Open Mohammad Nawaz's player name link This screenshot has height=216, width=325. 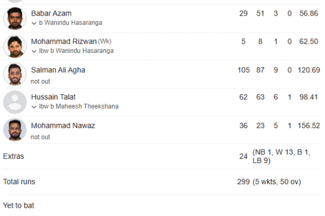tap(63, 125)
